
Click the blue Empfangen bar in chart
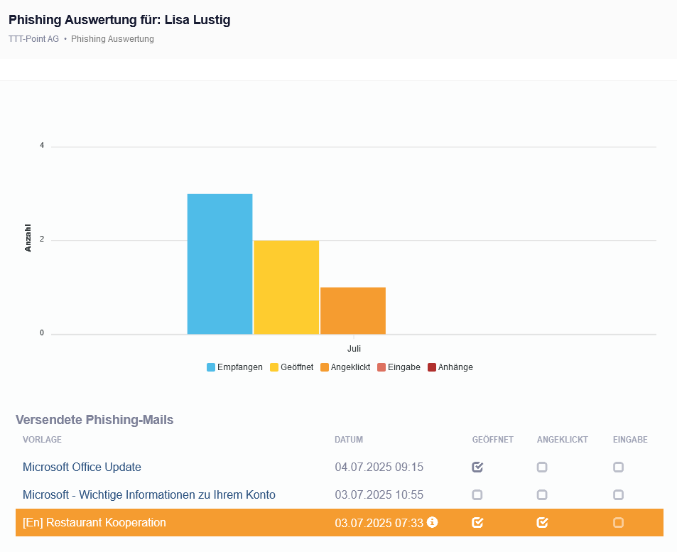(x=220, y=264)
